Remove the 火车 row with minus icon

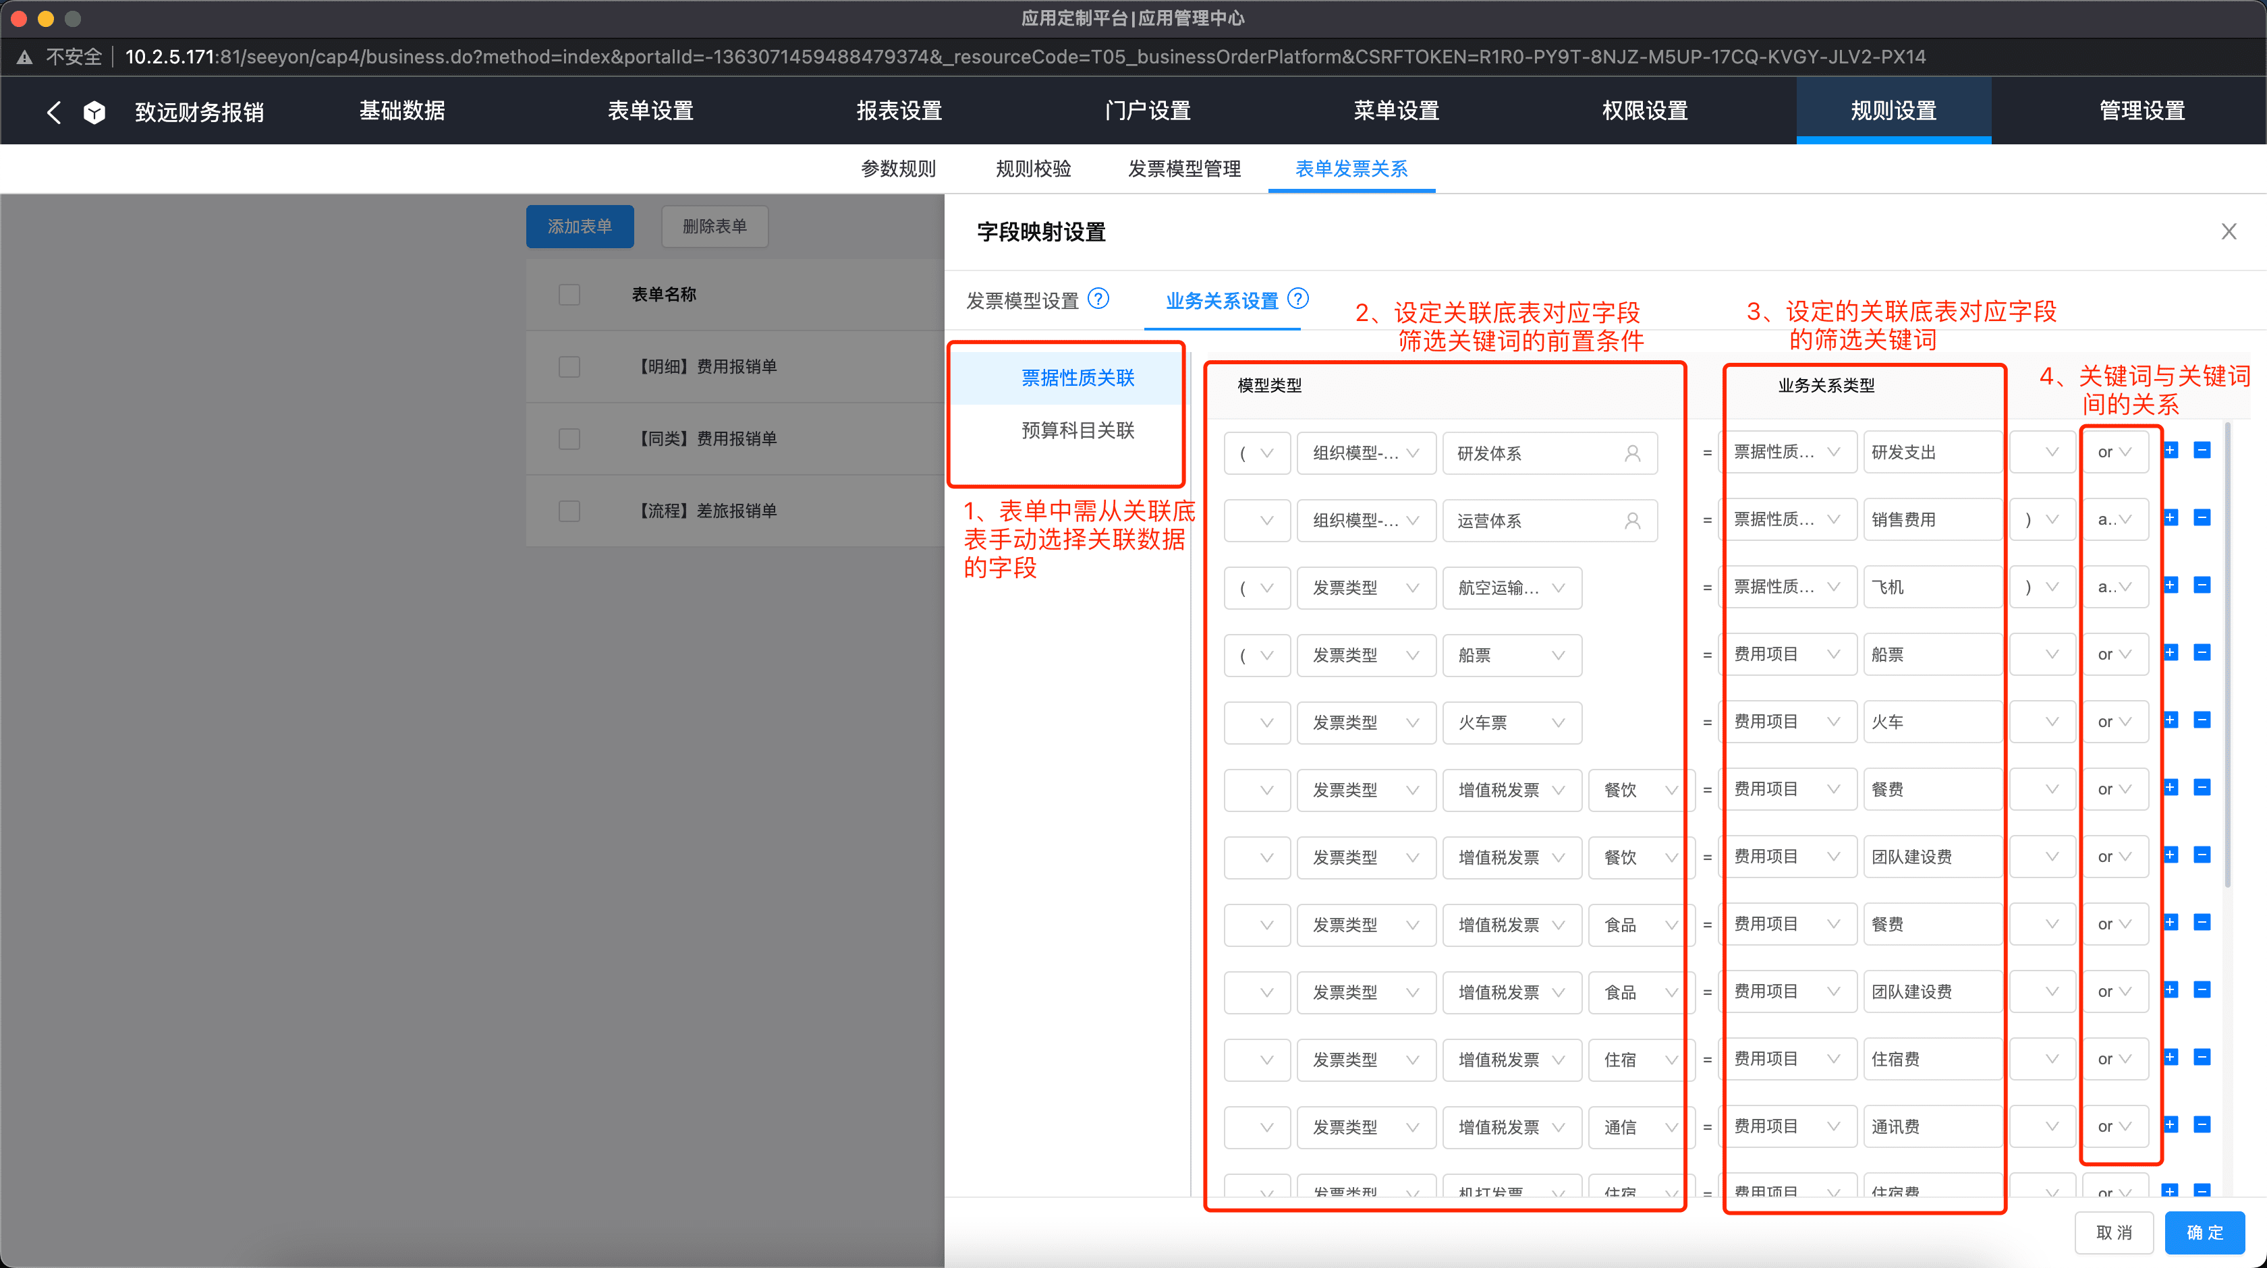(x=2202, y=720)
